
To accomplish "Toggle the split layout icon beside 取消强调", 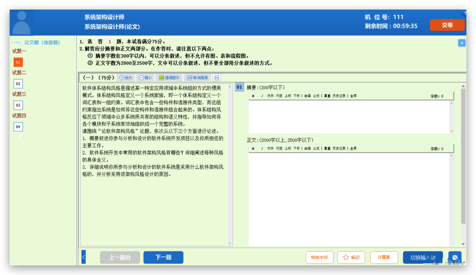I will point(217,78).
